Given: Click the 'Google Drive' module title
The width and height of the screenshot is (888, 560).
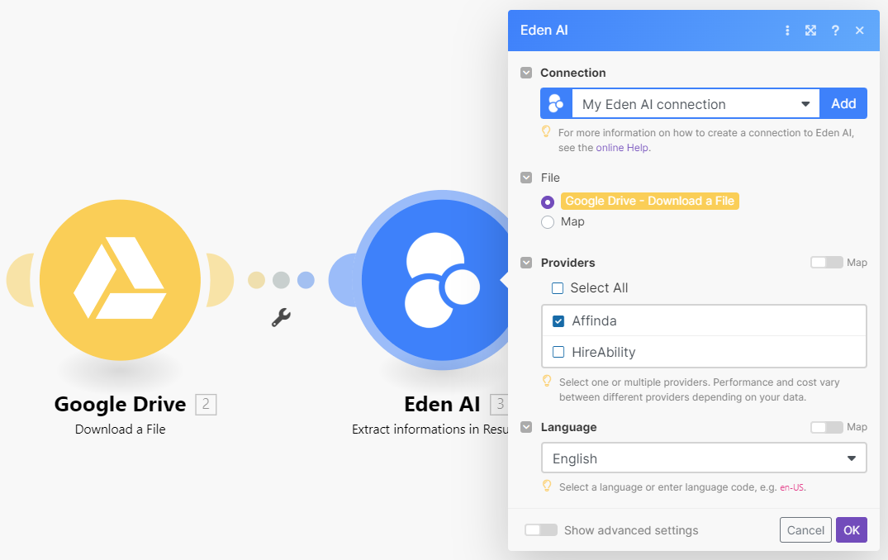Looking at the screenshot, I should [120, 404].
